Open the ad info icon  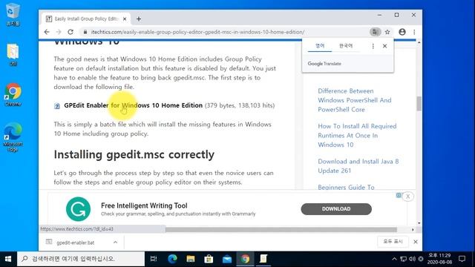coord(399,196)
